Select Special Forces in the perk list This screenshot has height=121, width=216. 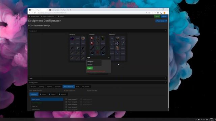(47, 110)
